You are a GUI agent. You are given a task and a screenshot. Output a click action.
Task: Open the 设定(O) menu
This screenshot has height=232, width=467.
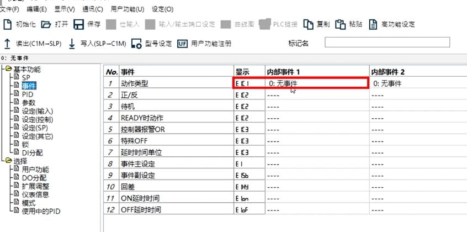coord(162,9)
